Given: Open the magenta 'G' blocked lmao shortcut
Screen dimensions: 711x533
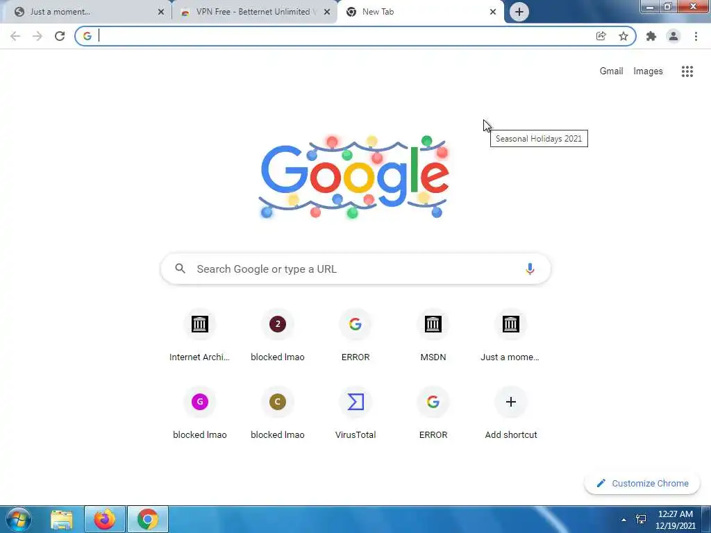Looking at the screenshot, I should click(199, 414).
